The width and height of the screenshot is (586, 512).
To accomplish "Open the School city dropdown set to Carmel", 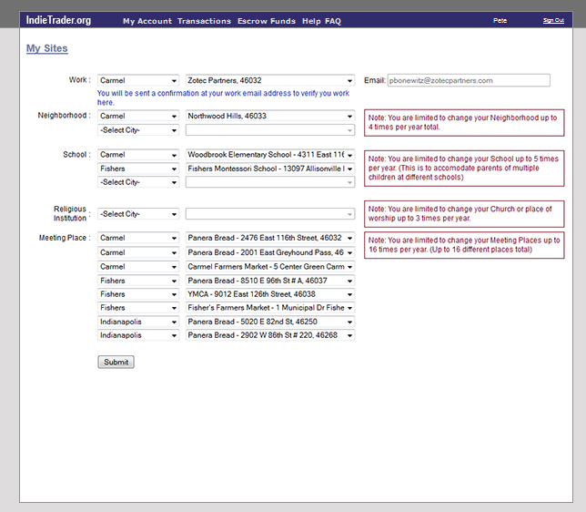I will coord(138,155).
